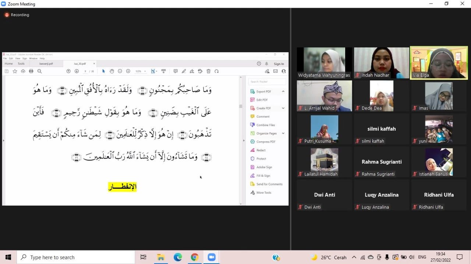Screen dimensions: 471x264
Task: Click the print icon in Acrobat toolbar
Action: 31,71
